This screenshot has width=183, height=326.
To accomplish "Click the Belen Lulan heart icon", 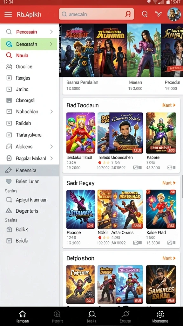I will tap(9, 181).
